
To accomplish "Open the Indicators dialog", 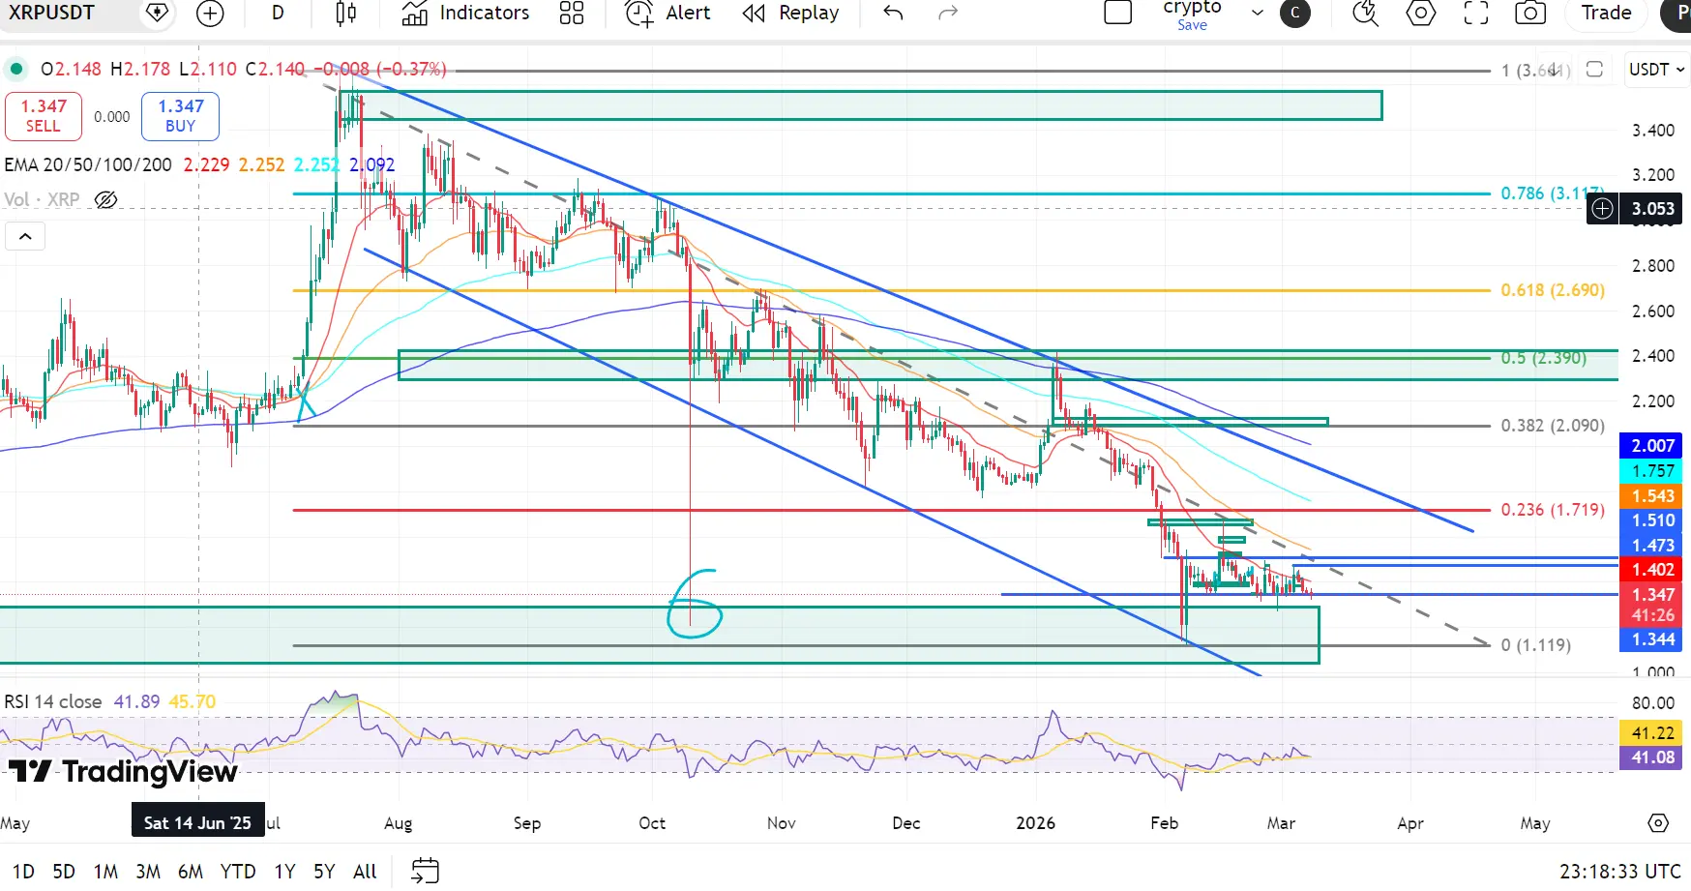I will pos(465,13).
